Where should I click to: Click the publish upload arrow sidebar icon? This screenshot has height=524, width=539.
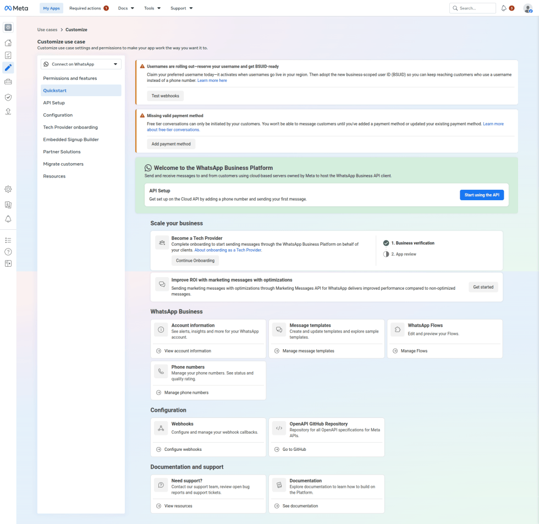pyautogui.click(x=8, y=111)
